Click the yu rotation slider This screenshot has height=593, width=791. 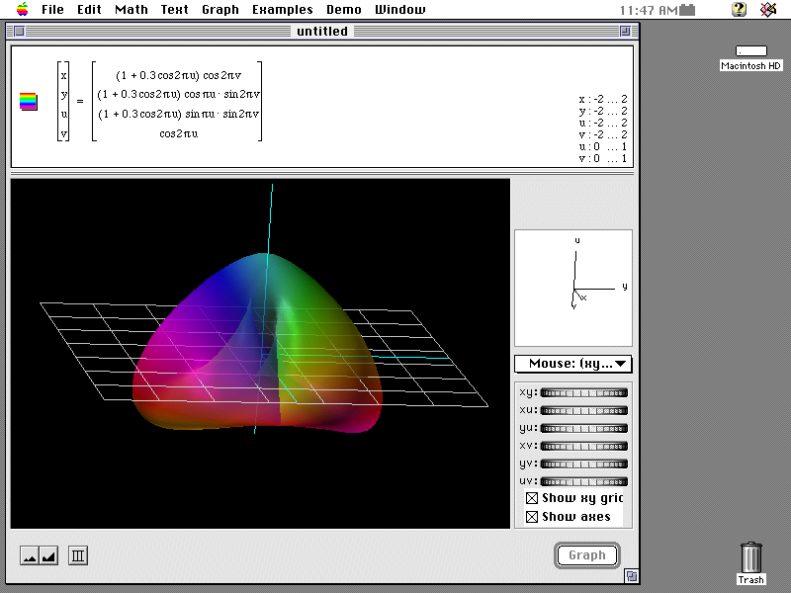tap(583, 428)
